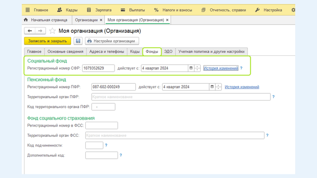Click the Регистрационный номер в ФСС field
This screenshot has height=178, width=317.
(102, 125)
